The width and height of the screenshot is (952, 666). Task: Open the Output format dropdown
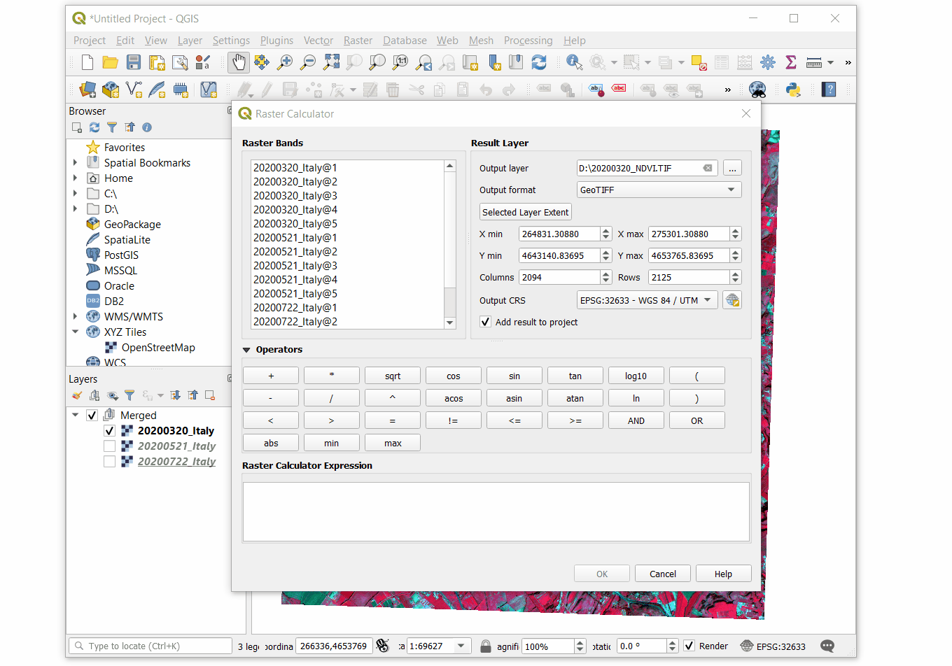pyautogui.click(x=658, y=190)
